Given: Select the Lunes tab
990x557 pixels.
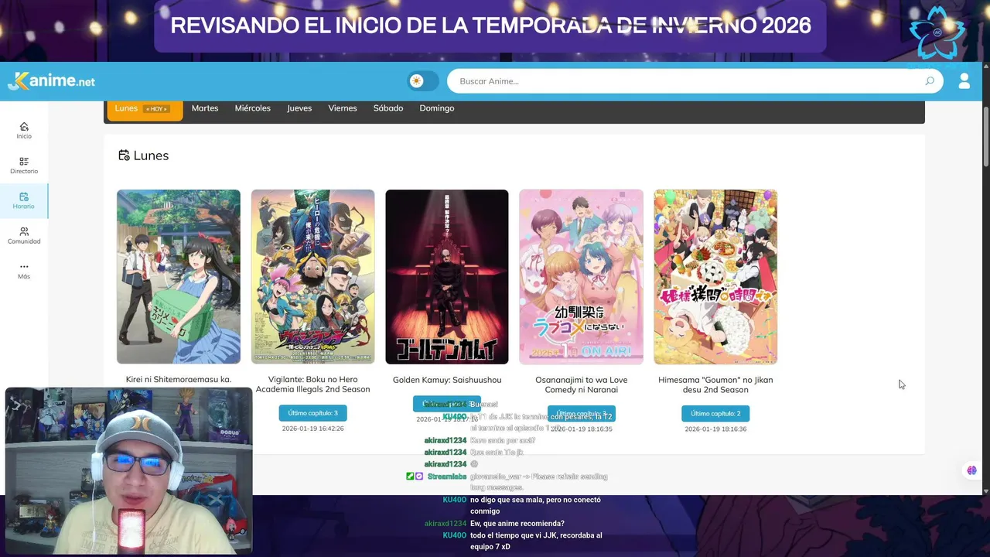Looking at the screenshot, I should point(144,109).
